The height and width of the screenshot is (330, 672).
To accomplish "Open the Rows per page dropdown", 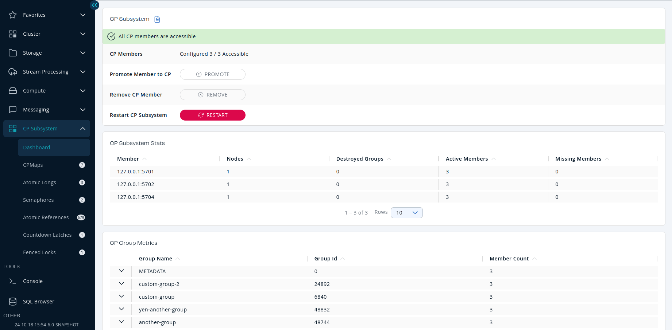I will (406, 213).
